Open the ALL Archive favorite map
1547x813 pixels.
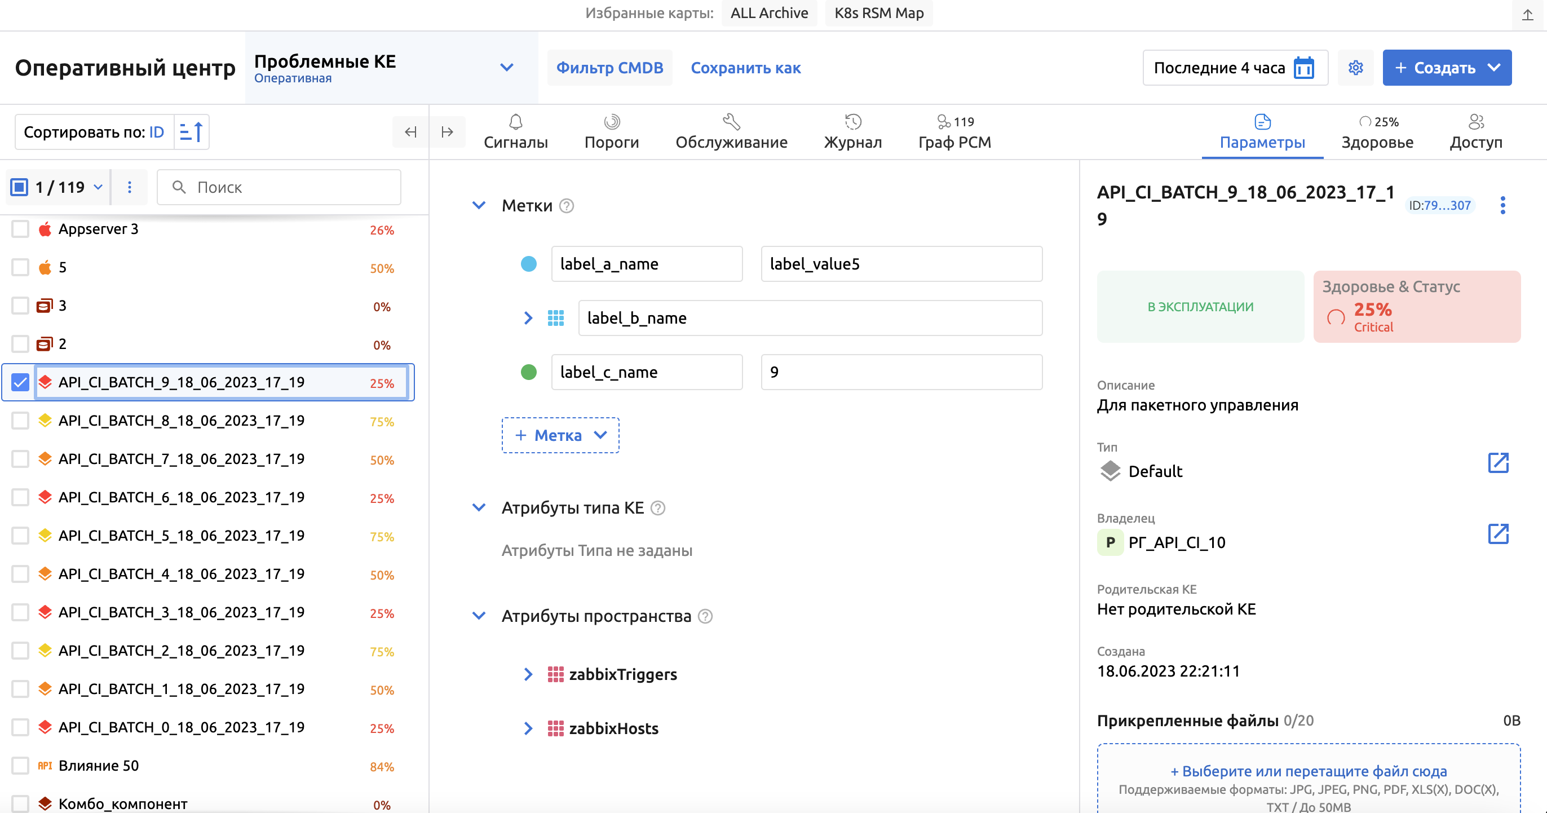coord(768,13)
